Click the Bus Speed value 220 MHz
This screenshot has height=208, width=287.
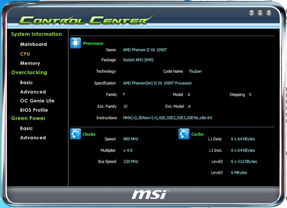point(131,161)
